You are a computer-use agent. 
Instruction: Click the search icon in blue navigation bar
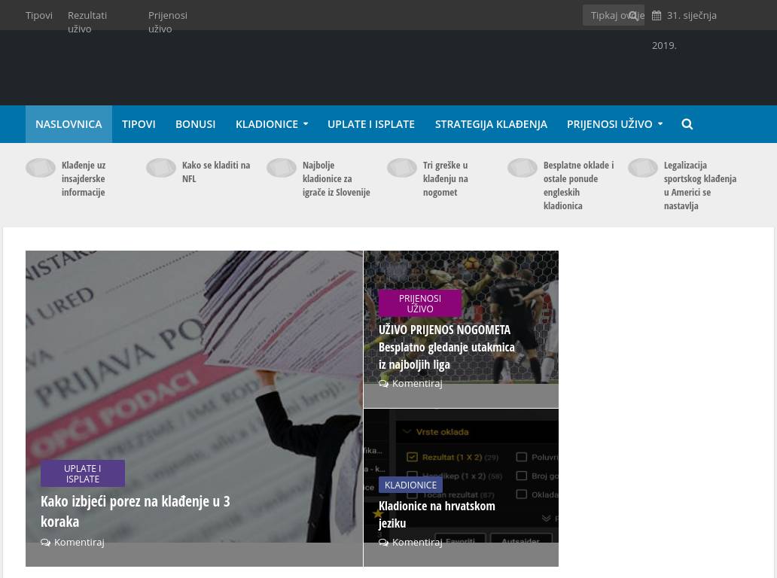[x=687, y=124]
